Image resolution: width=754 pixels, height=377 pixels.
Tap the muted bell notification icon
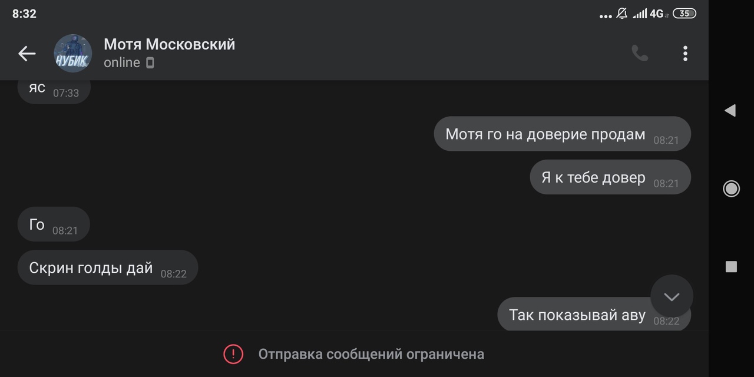click(x=621, y=14)
